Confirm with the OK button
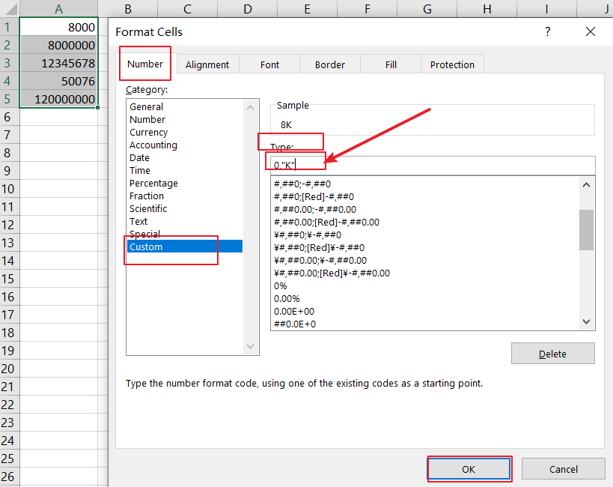The height and width of the screenshot is (487, 613). [469, 468]
